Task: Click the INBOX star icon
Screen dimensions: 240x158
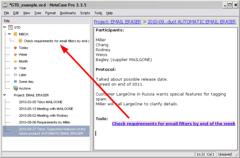Action: pyautogui.click(x=15, y=34)
